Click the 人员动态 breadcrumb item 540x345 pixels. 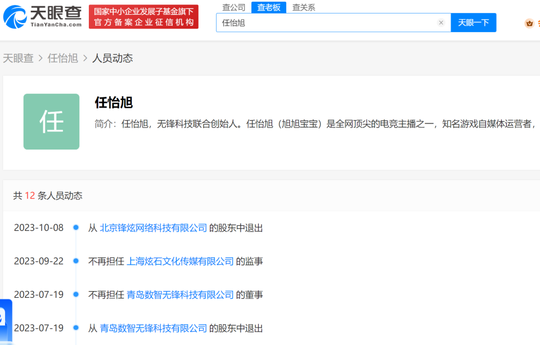111,58
